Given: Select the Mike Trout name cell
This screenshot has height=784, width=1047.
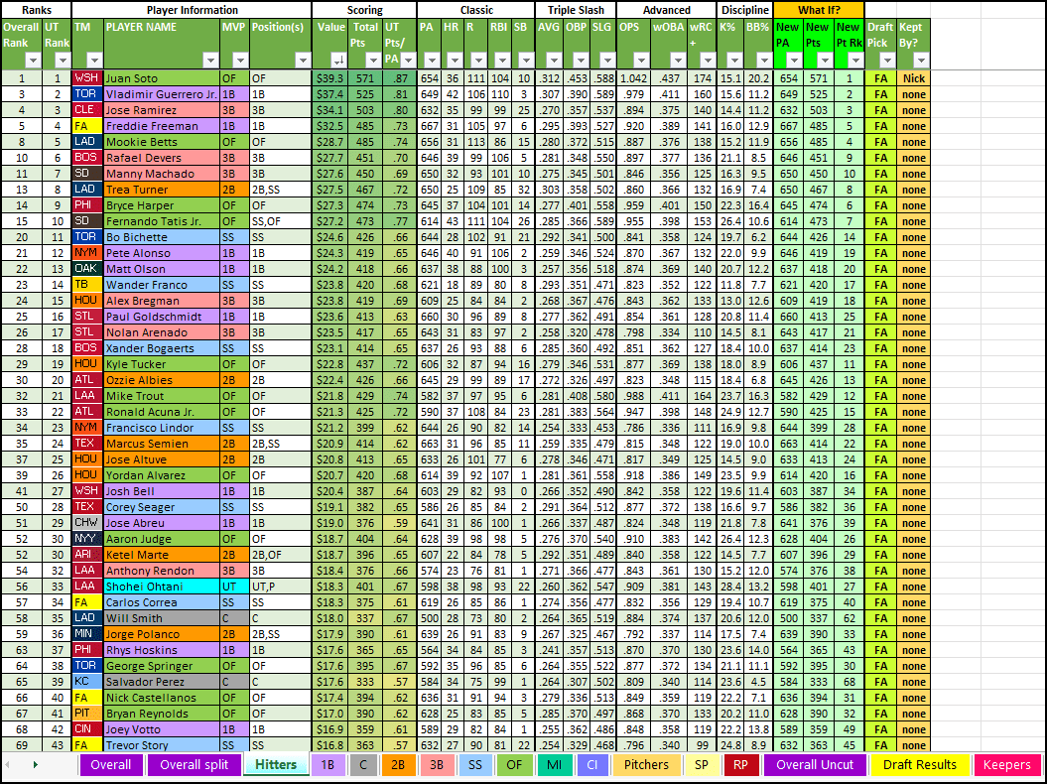Looking at the screenshot, I should [x=162, y=396].
